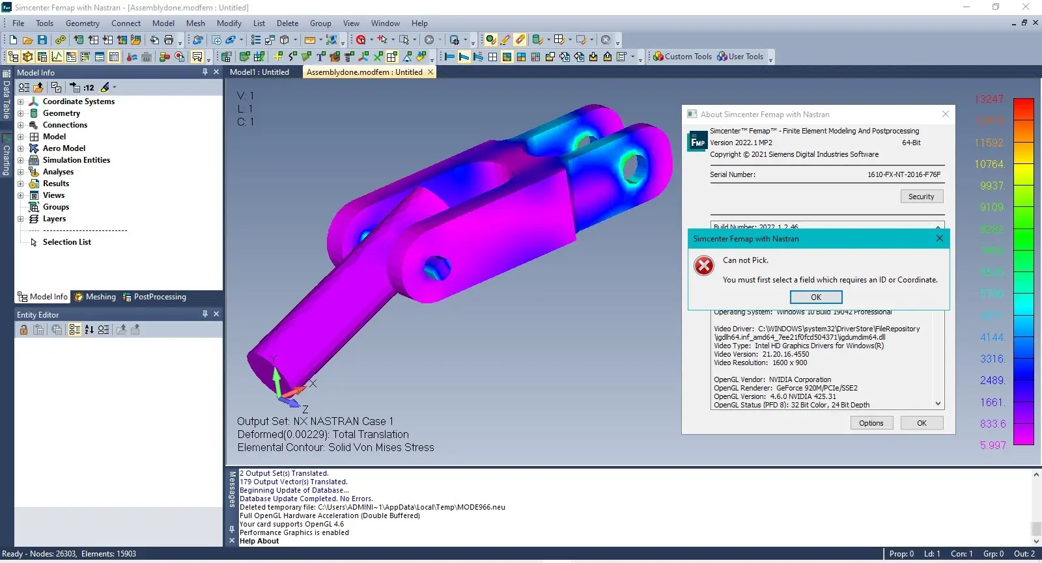This screenshot has height=563, width=1042.
Task: Toggle categorized view in Entity Editor
Action: [74, 330]
